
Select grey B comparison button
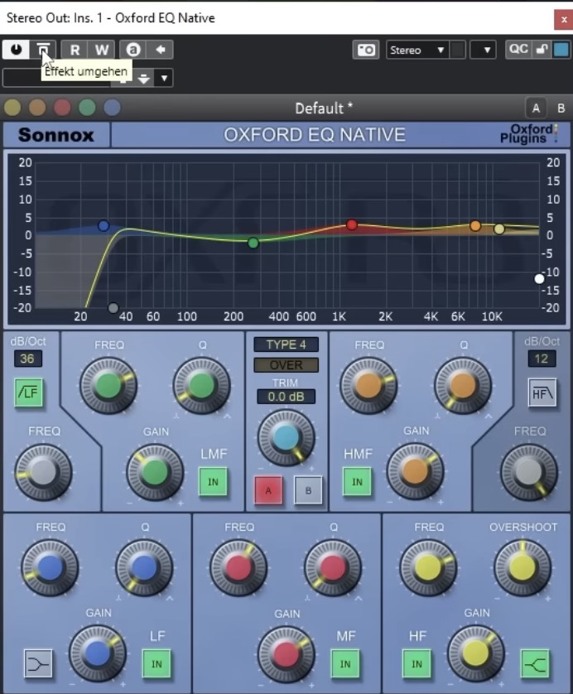point(308,490)
